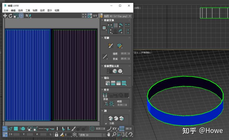Adjust the 衰减 spinner value 20.0
229x140 pixels.
pyautogui.click(x=125, y=59)
